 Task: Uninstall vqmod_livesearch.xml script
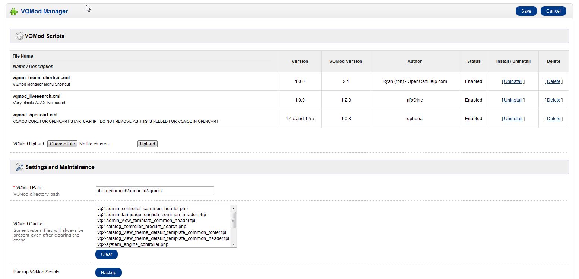tap(513, 100)
